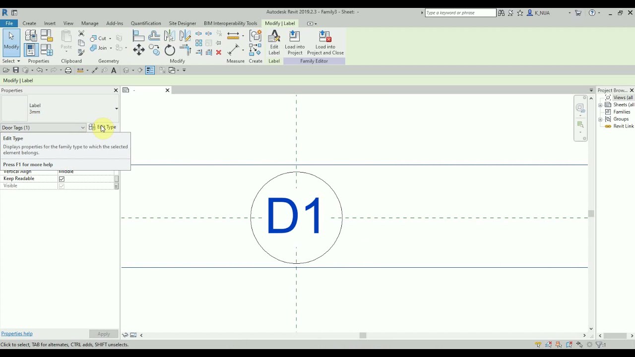This screenshot has width=635, height=357.
Task: Open the Properties help link
Action: pos(17,334)
